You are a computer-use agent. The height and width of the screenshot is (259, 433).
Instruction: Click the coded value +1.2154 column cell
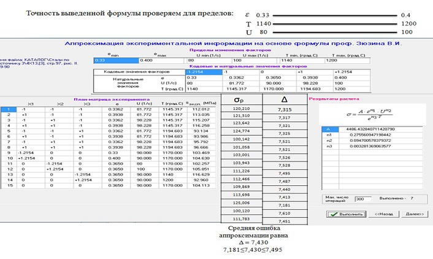pos(351,72)
